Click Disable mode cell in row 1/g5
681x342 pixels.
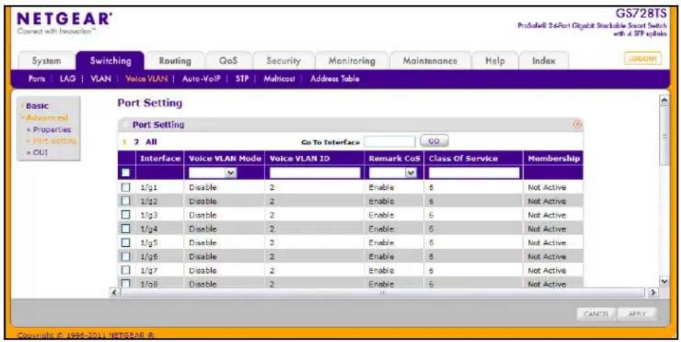click(x=224, y=243)
